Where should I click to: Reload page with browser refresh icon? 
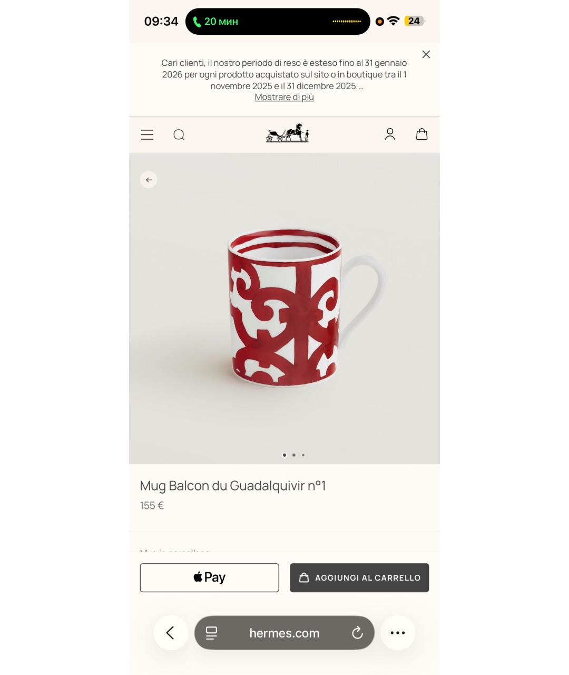(357, 633)
